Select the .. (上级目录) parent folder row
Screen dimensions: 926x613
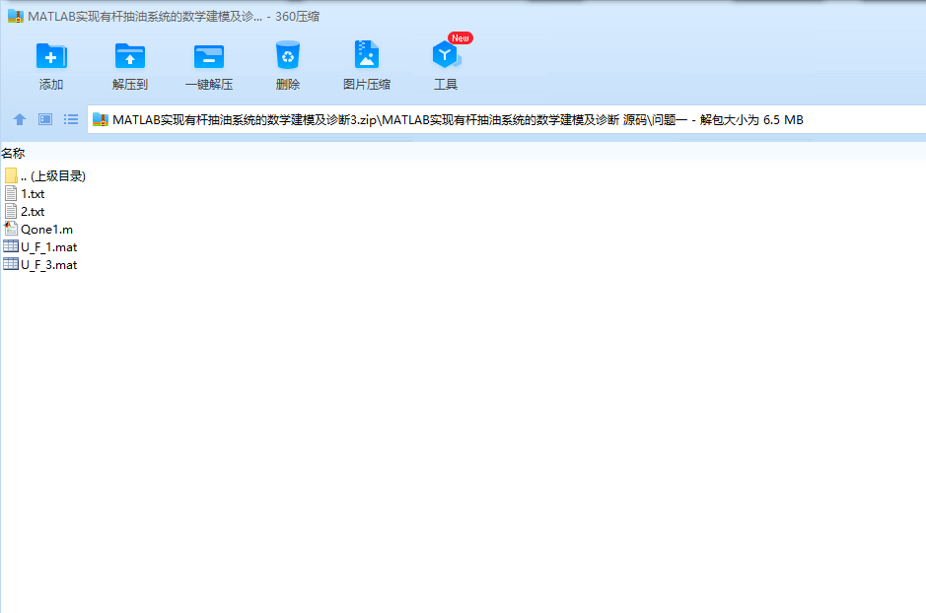click(x=45, y=175)
